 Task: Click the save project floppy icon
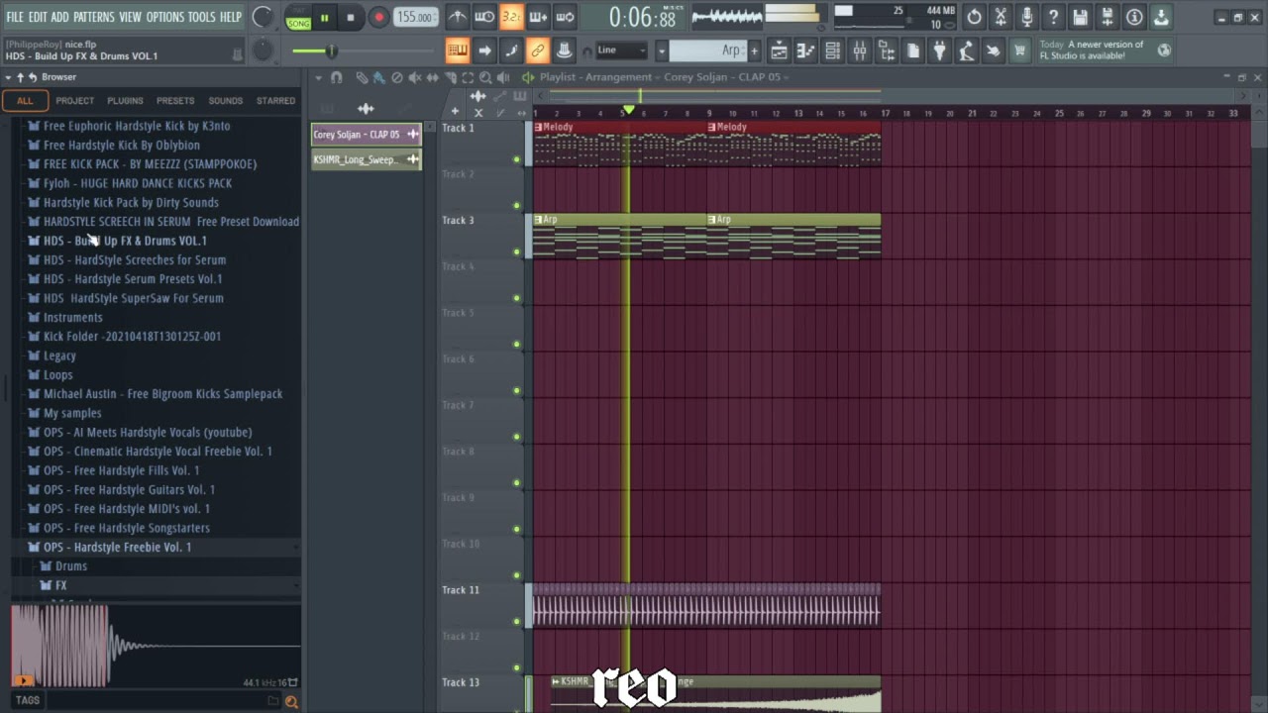click(1081, 17)
